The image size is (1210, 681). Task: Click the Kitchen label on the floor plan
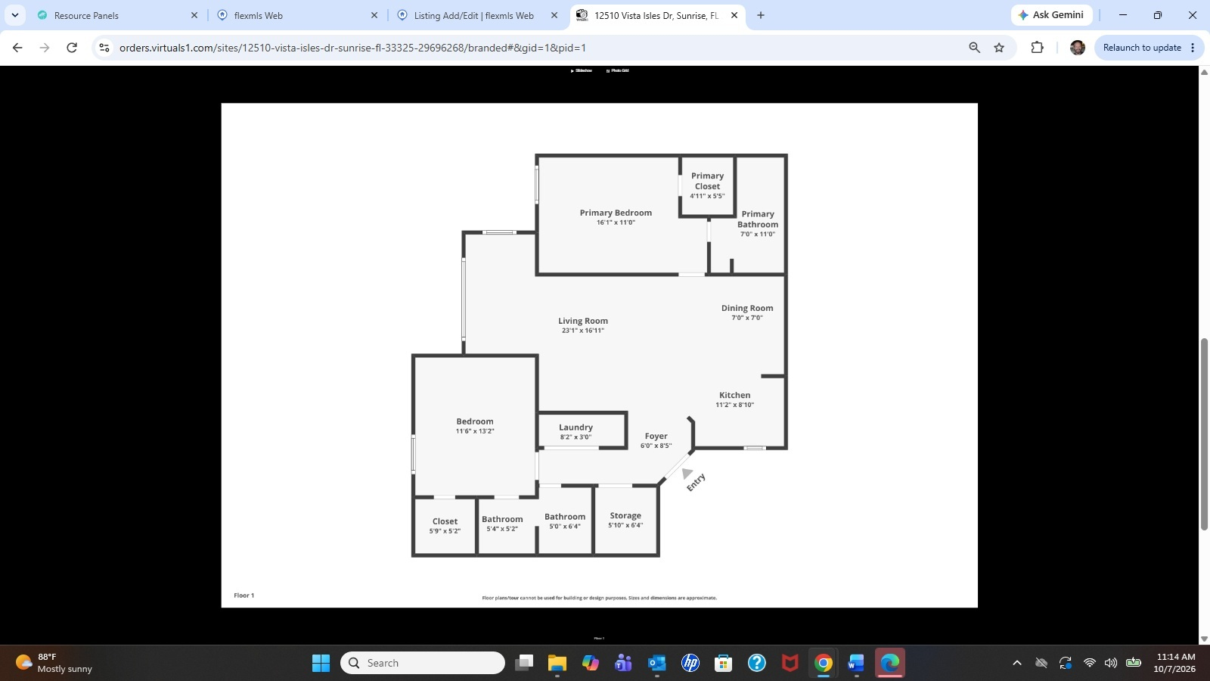735,395
